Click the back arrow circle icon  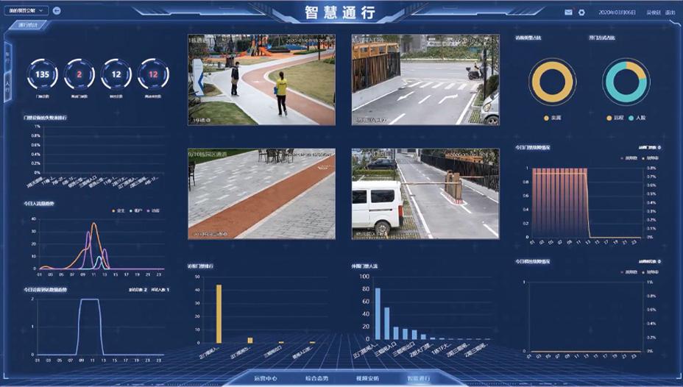coord(57,11)
